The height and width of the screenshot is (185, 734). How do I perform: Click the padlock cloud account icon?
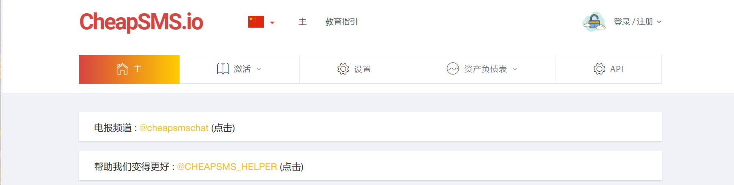click(x=594, y=22)
